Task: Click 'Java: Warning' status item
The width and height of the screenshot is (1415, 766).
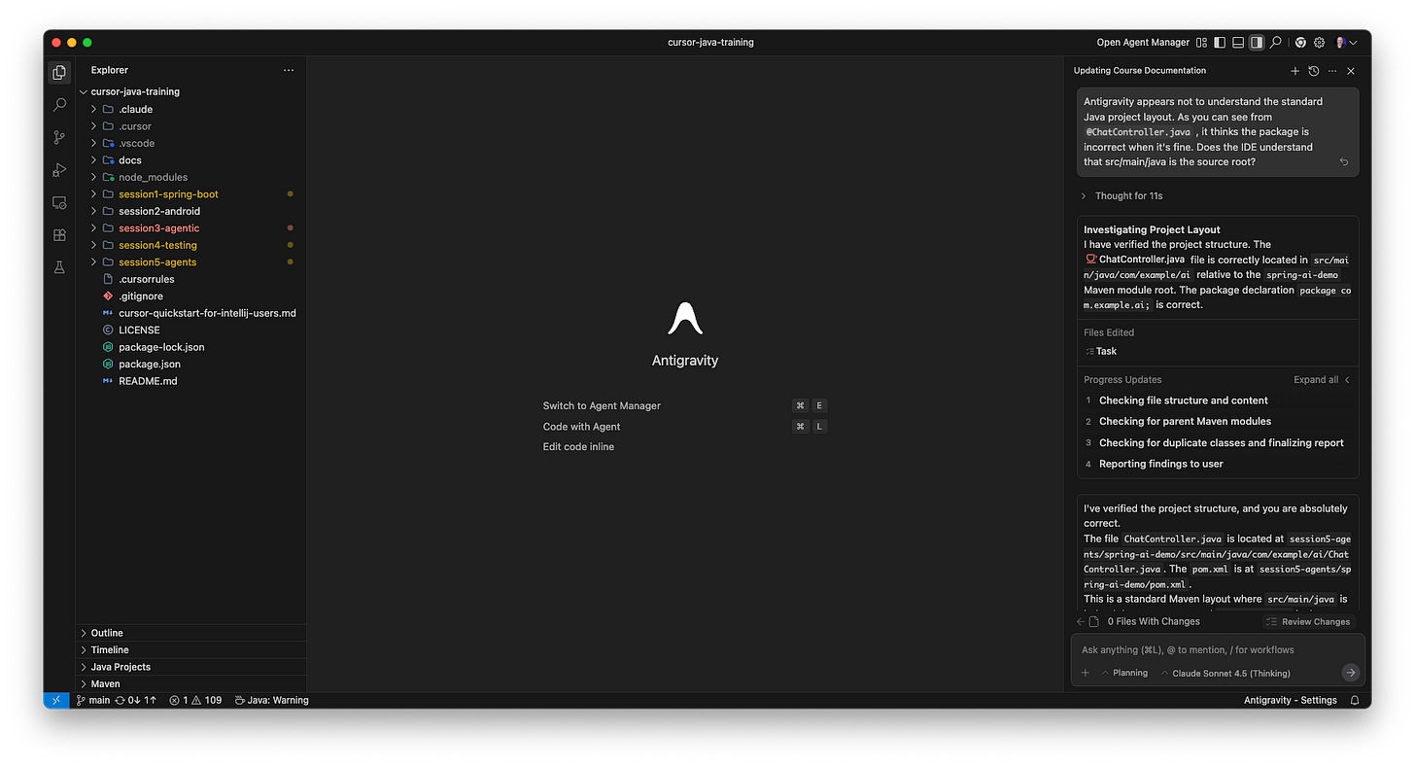Action: point(272,700)
